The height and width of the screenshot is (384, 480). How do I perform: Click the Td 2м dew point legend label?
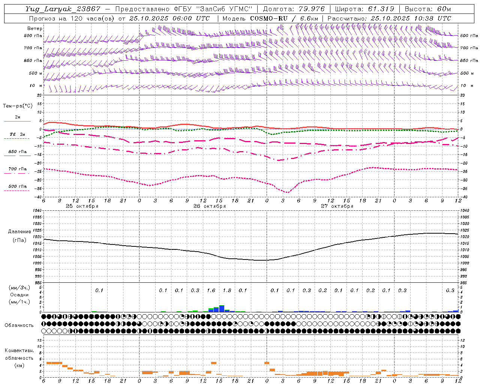(18, 134)
